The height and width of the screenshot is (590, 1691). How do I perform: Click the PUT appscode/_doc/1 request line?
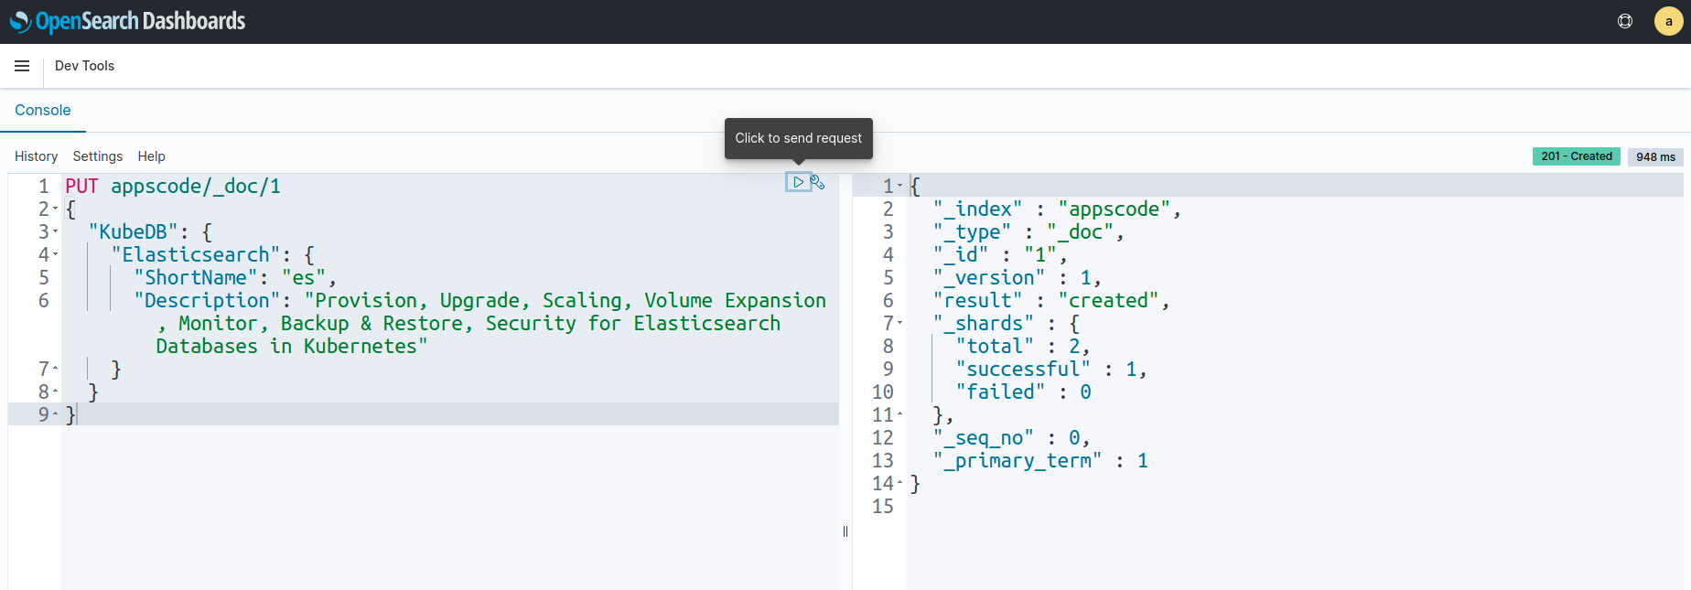(173, 187)
